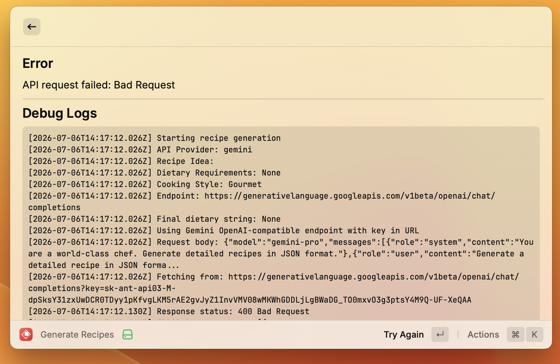Click the 'Response status: 400 Bad Request' log line

click(x=169, y=311)
